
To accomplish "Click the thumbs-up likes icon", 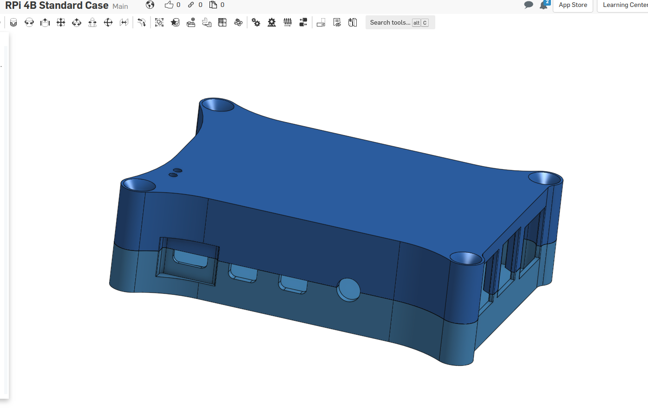I will tap(169, 5).
